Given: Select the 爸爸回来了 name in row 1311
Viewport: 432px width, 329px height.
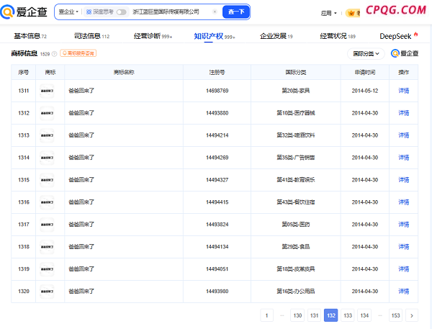Looking at the screenshot, I should pyautogui.click(x=81, y=91).
